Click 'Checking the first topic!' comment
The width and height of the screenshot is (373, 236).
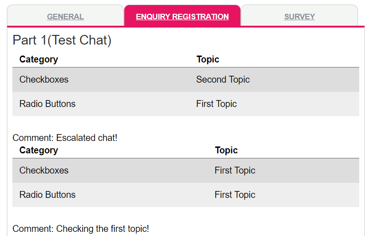coord(81,229)
